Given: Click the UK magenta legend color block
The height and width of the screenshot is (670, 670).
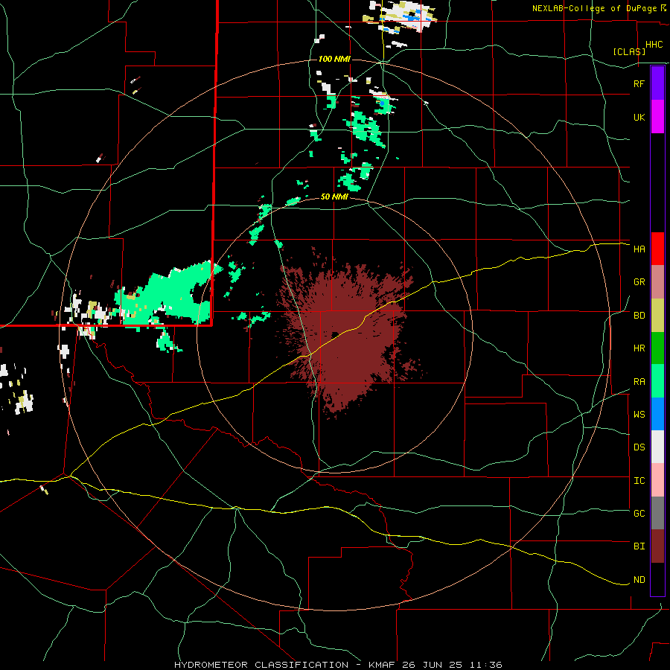Looking at the screenshot, I should point(657,117).
